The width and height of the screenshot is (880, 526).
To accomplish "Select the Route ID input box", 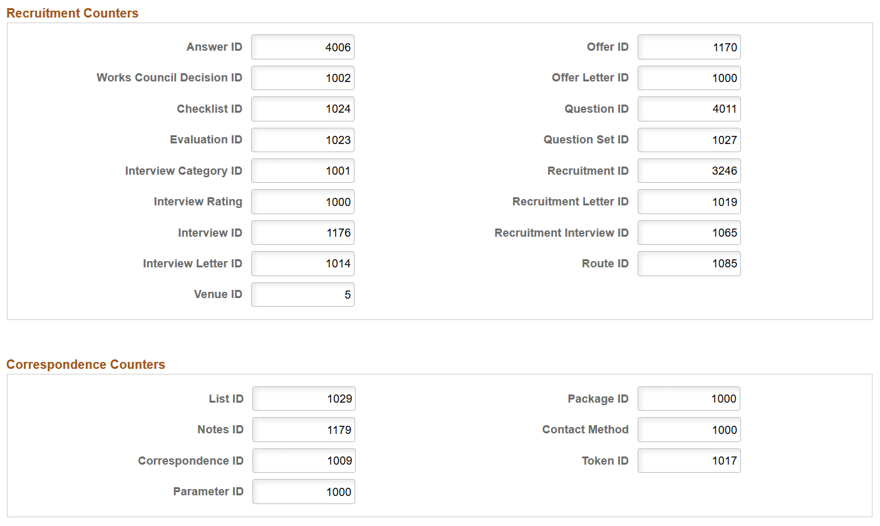I will pos(689,263).
